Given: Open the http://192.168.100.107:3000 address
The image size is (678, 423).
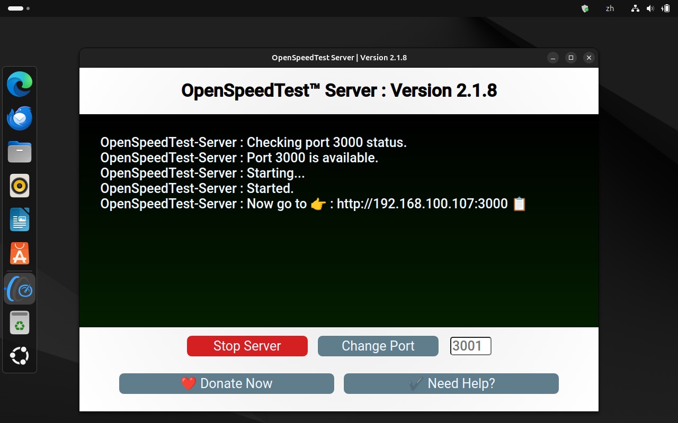Looking at the screenshot, I should 422,204.
